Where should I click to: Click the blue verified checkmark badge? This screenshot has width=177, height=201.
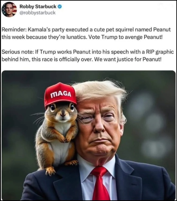click(60, 6)
